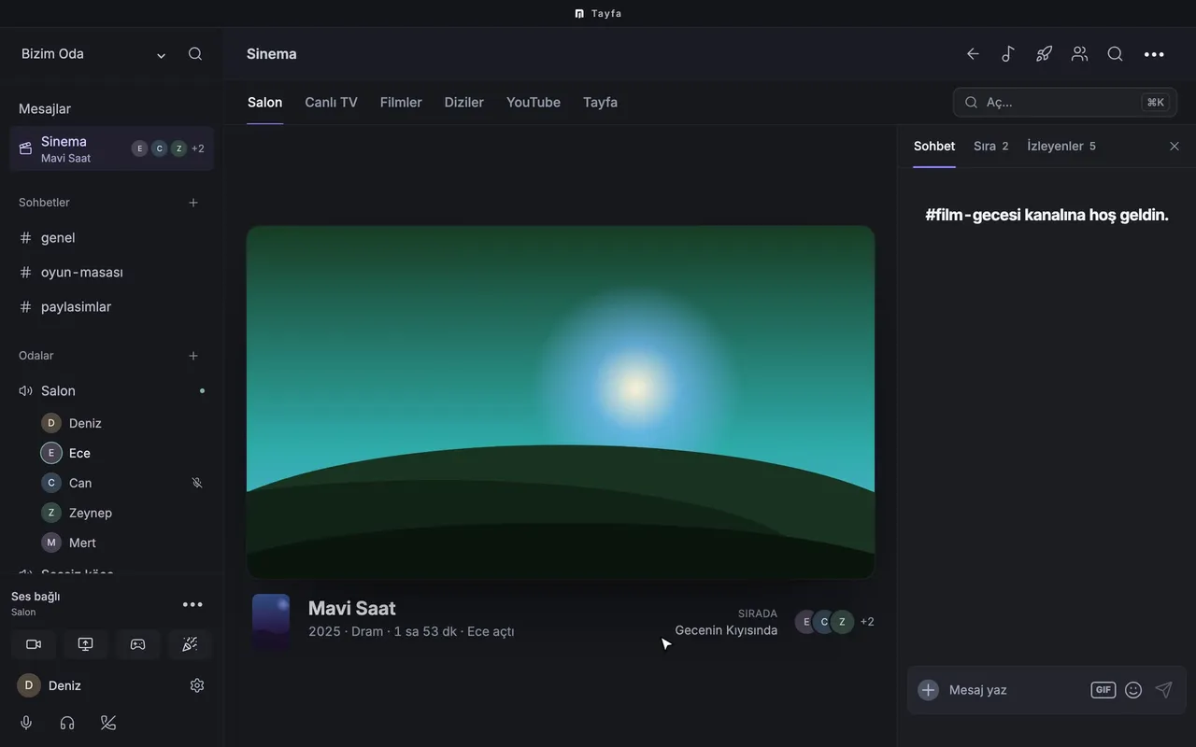Switch to the Canlı TV tab
The image size is (1196, 747).
(x=331, y=103)
